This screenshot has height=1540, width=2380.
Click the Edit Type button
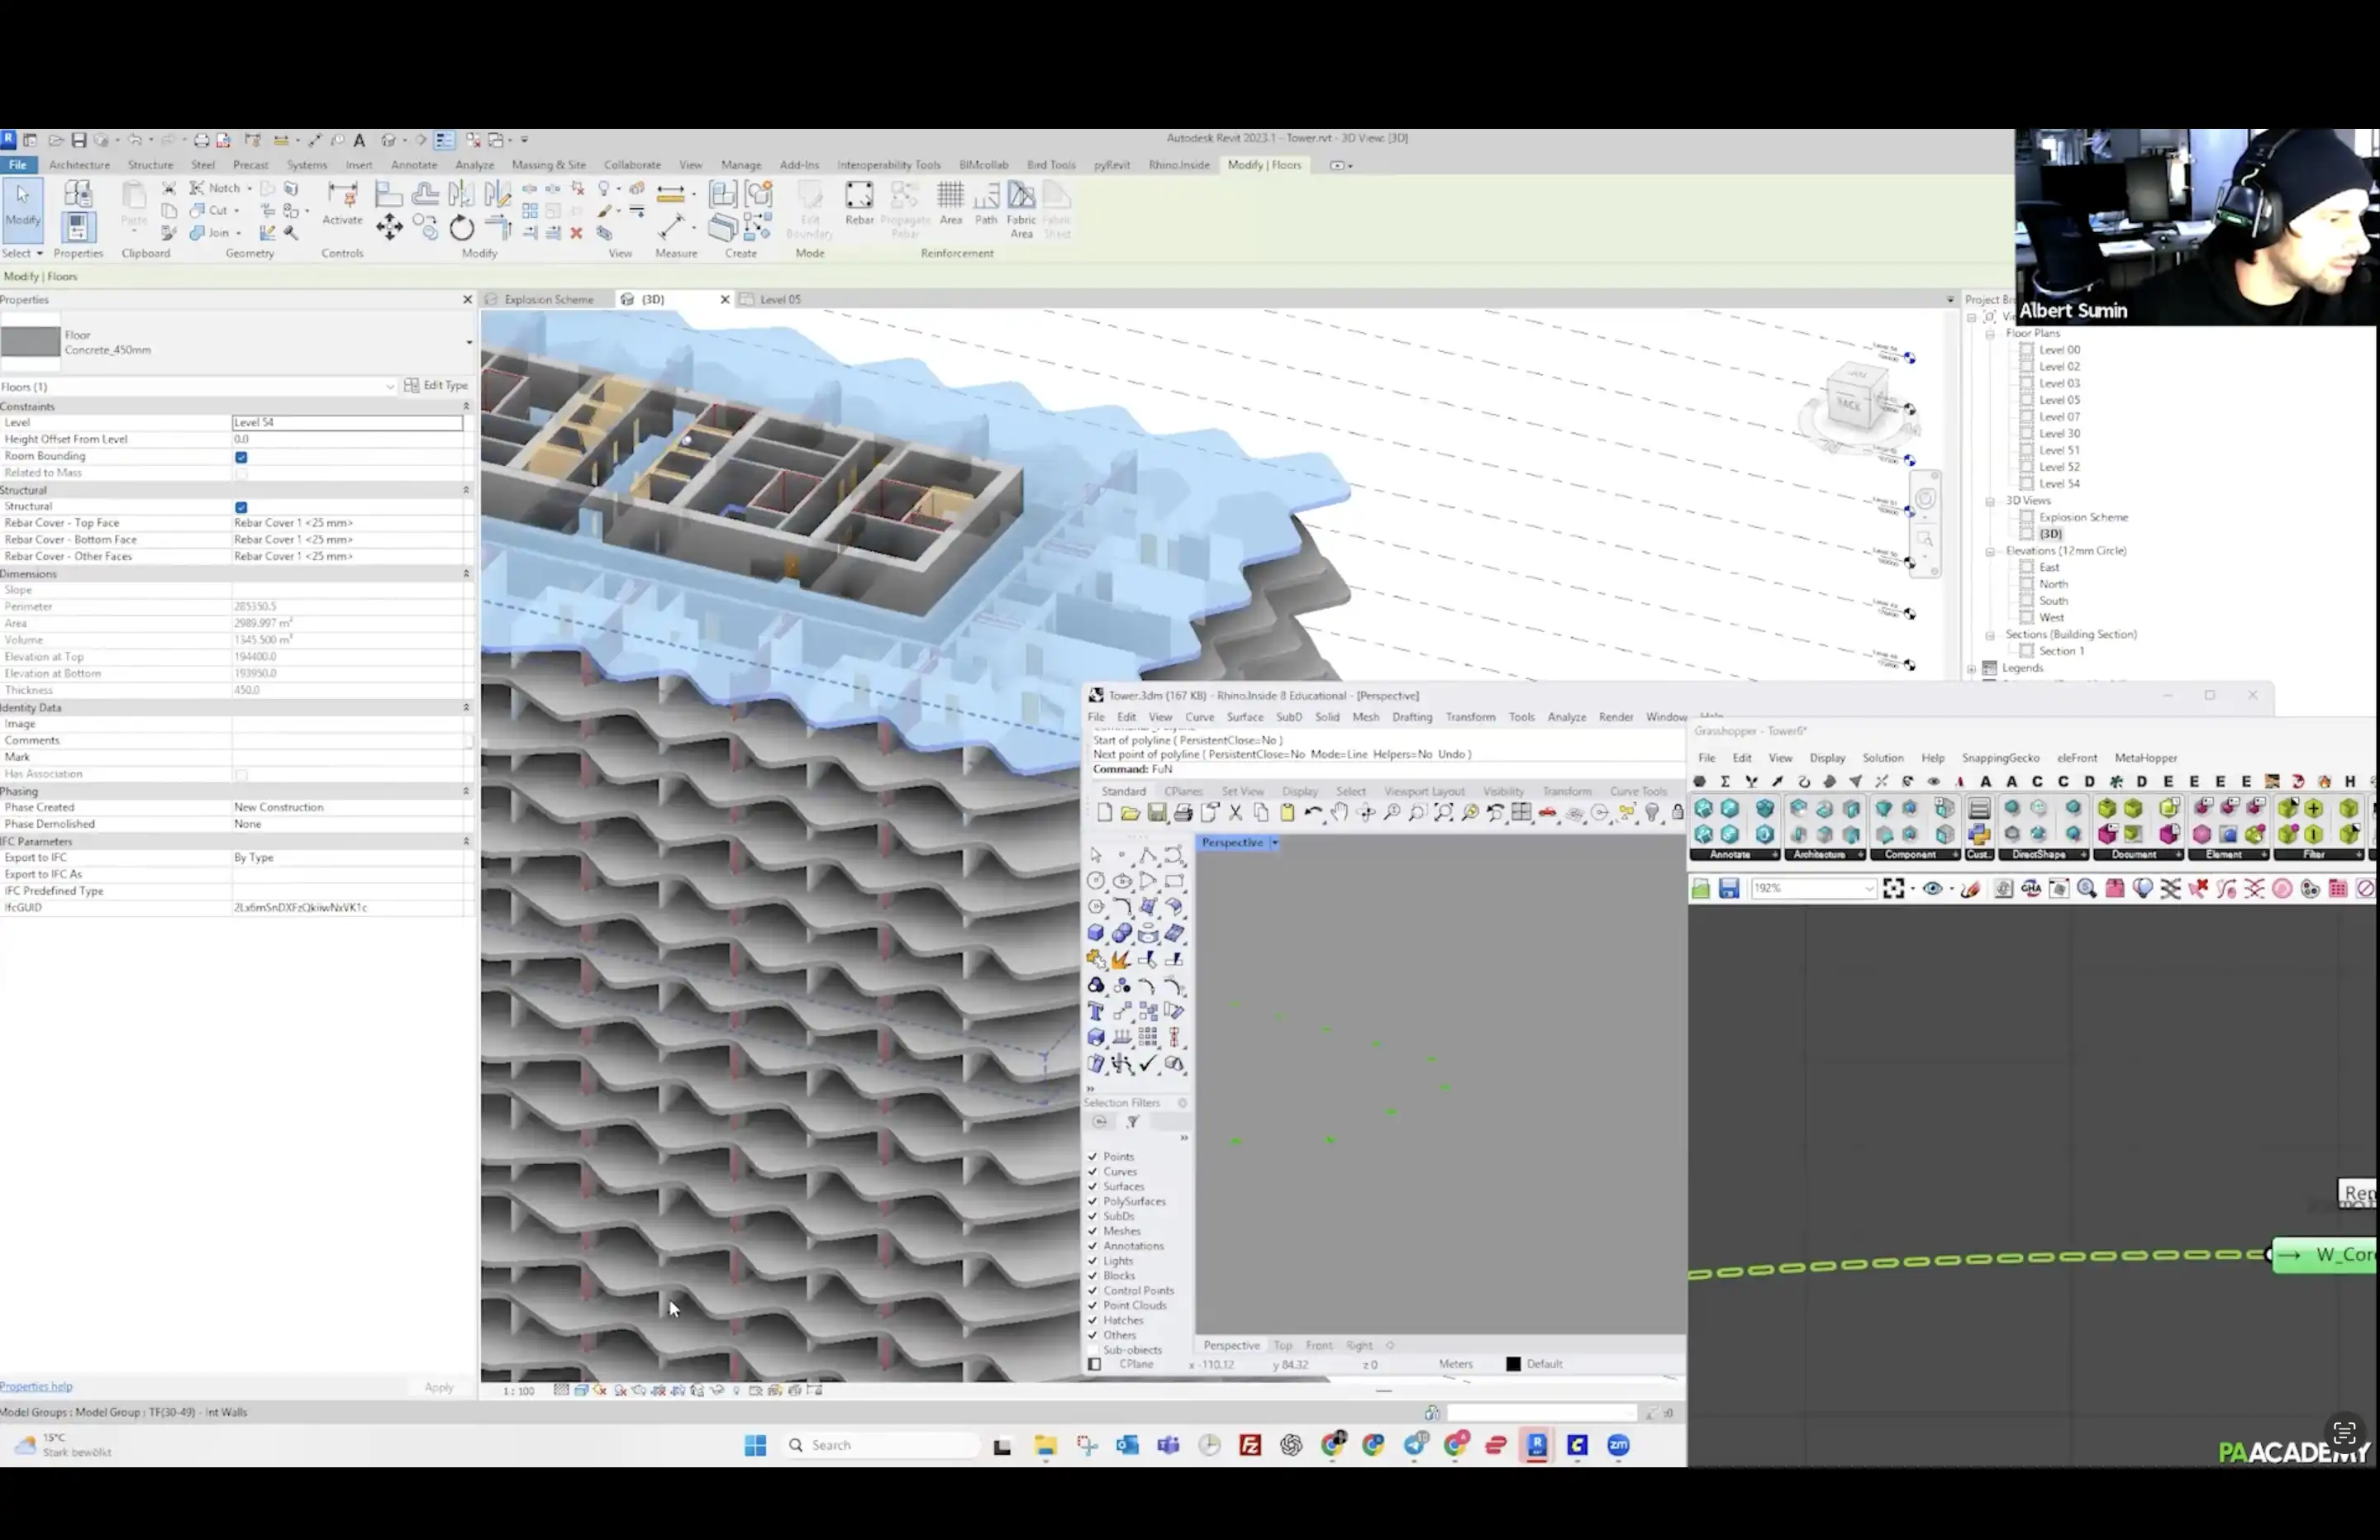point(436,386)
